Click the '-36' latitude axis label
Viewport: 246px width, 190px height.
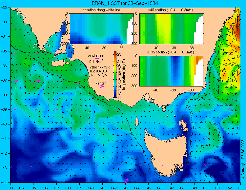(4, 66)
